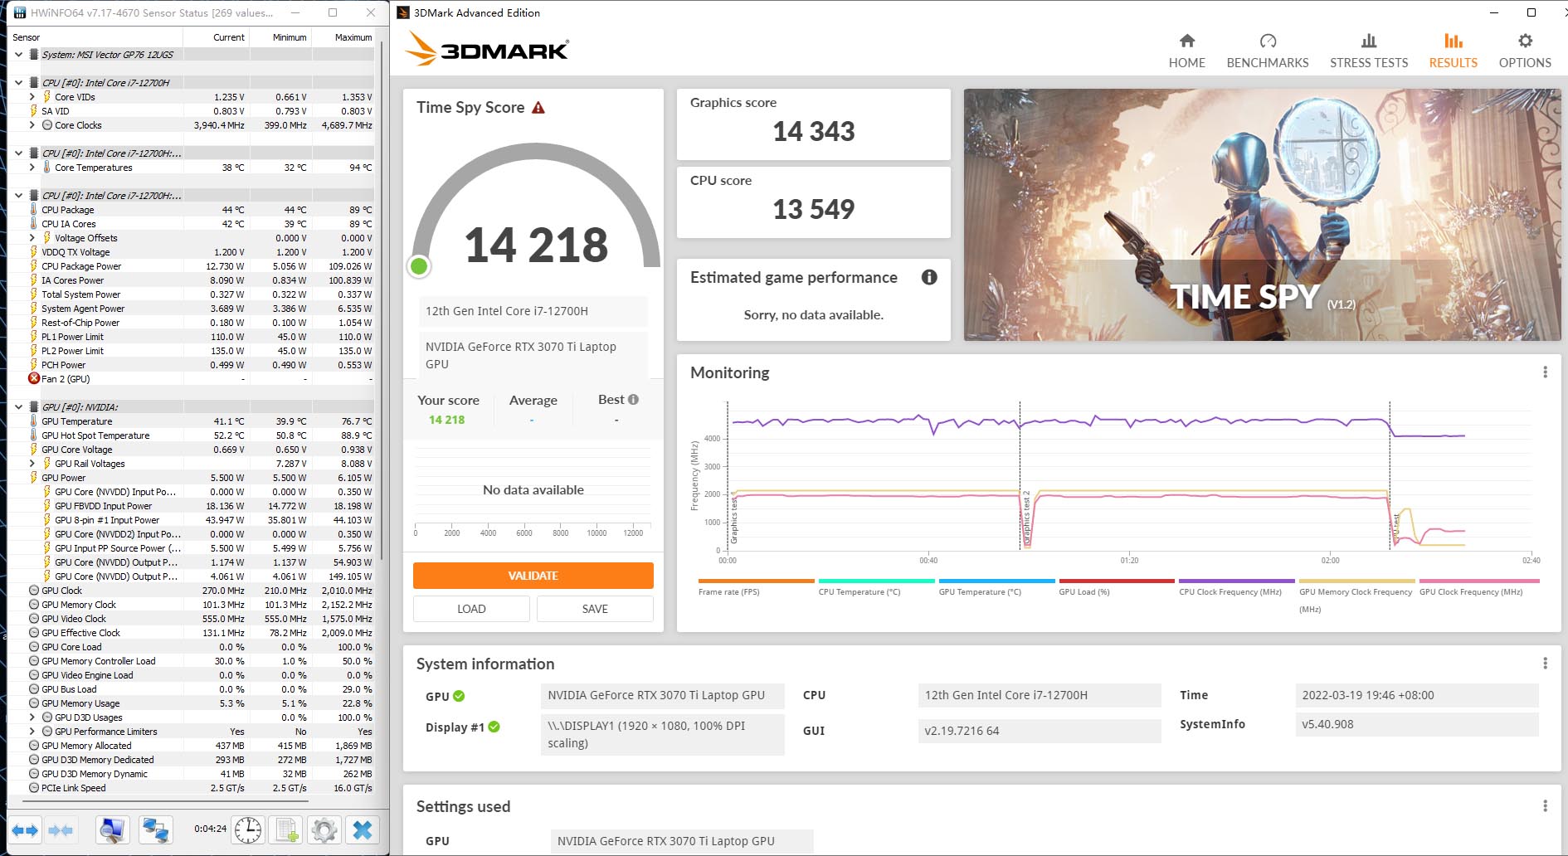Image resolution: width=1568 pixels, height=856 pixels.
Task: Click the Time Spy thumbnail image
Action: tap(1262, 215)
